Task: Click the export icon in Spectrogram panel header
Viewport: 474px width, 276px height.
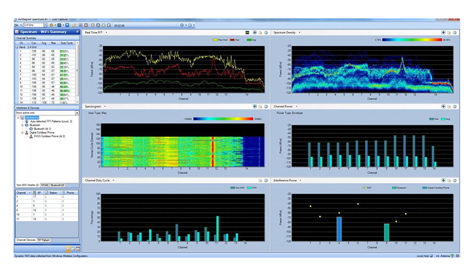Action: point(260,106)
